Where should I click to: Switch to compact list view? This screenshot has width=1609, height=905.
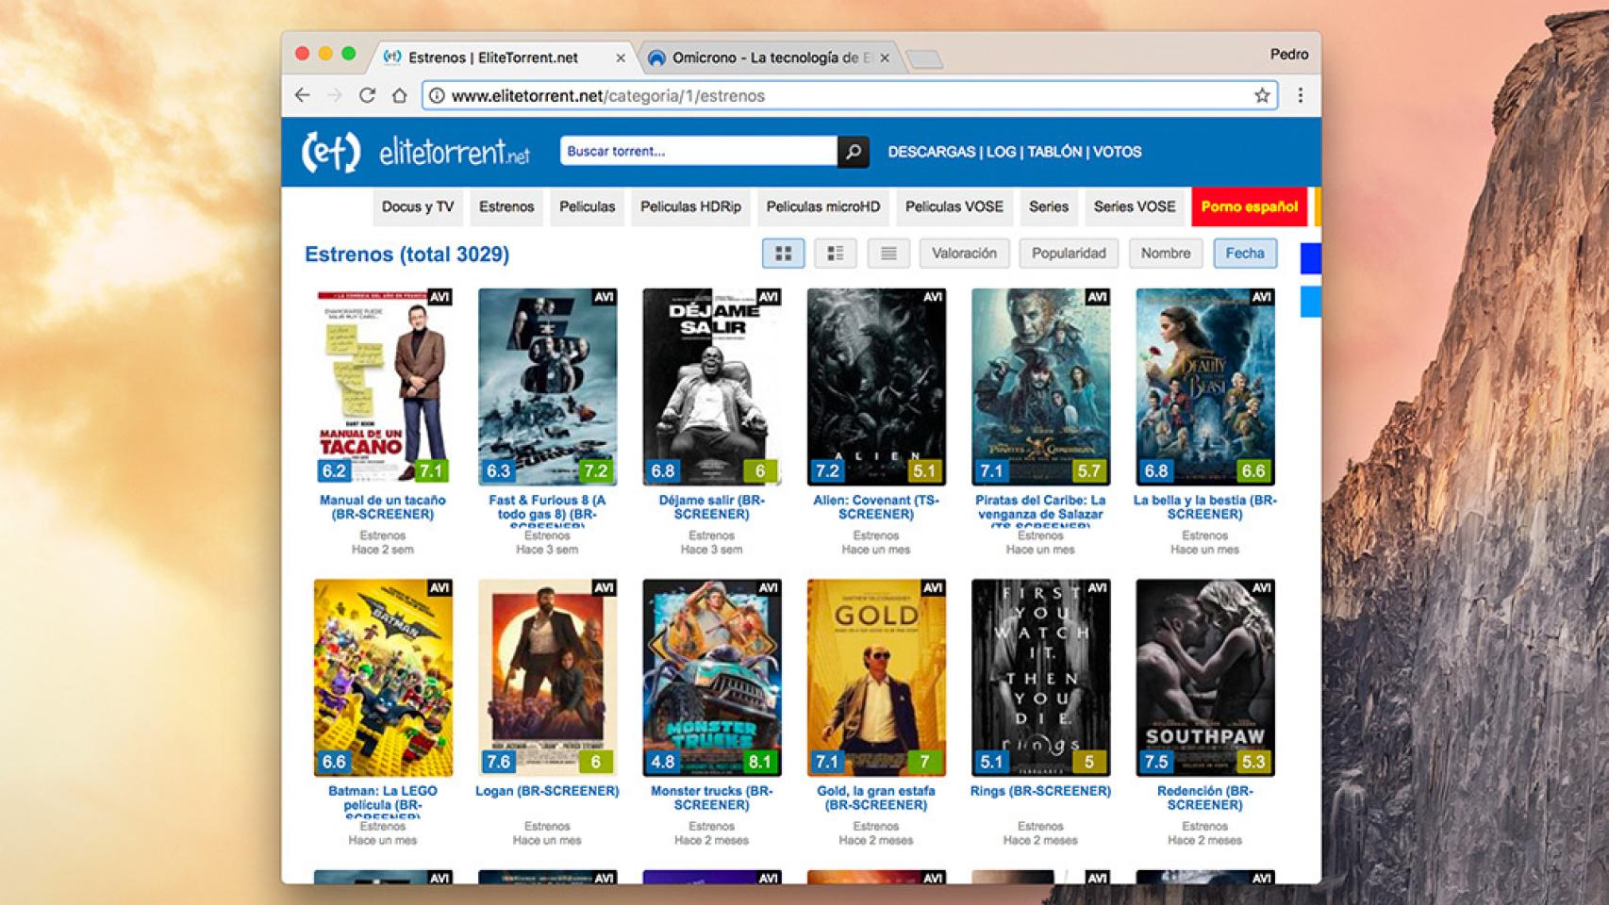coord(887,254)
